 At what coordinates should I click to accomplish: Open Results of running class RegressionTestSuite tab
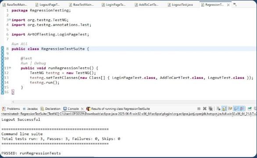(x=118, y=109)
